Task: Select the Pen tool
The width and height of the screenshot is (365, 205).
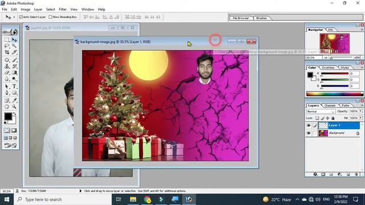Action: (7, 93)
